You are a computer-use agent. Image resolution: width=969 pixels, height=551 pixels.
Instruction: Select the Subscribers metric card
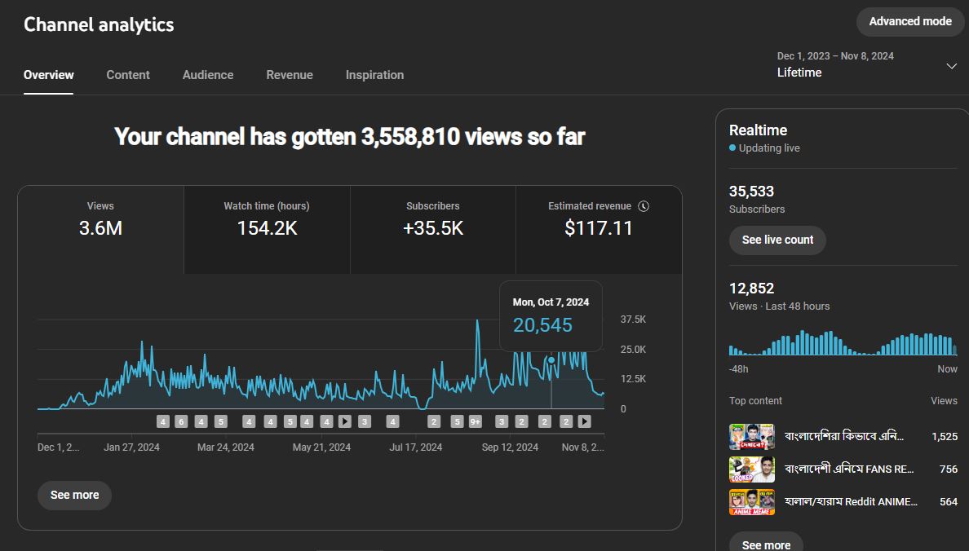coord(432,230)
